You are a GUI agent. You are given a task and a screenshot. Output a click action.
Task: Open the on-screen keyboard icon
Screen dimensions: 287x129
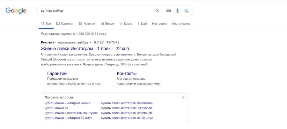pyautogui.click(x=169, y=11)
